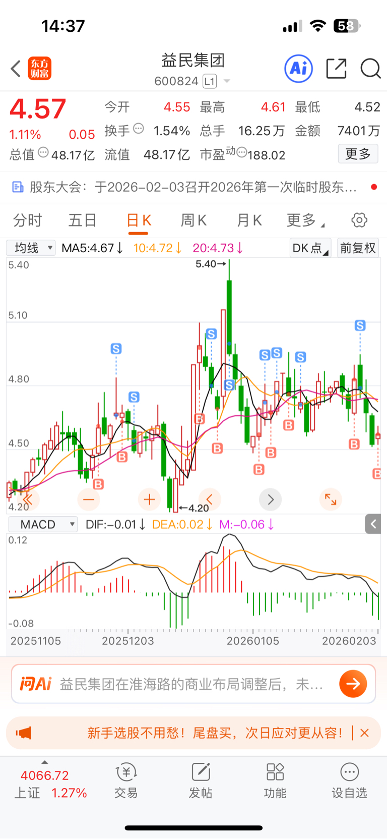
Task: Open the Ai assistant circle icon
Action: click(x=299, y=69)
